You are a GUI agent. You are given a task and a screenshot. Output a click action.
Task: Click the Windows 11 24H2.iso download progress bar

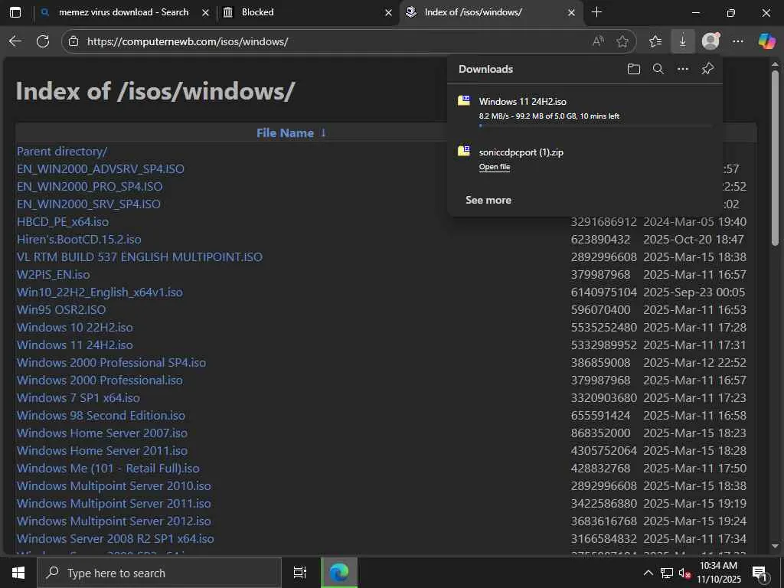click(595, 126)
